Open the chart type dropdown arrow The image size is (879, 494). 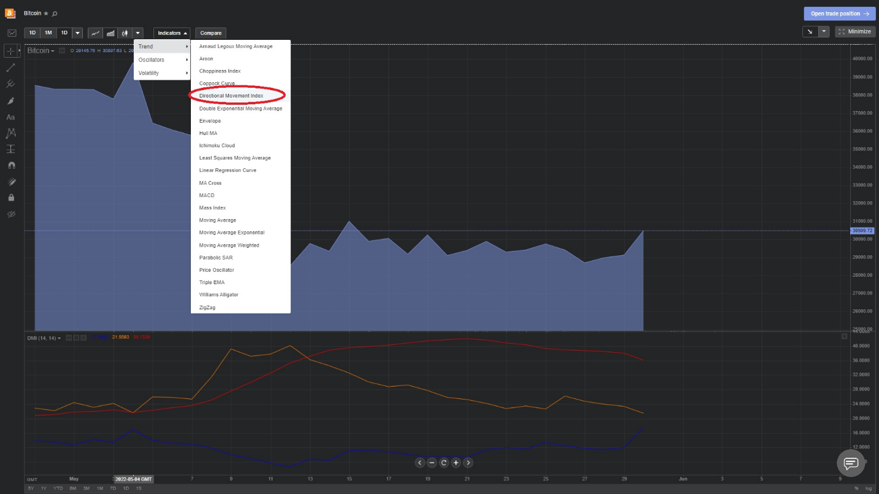138,33
